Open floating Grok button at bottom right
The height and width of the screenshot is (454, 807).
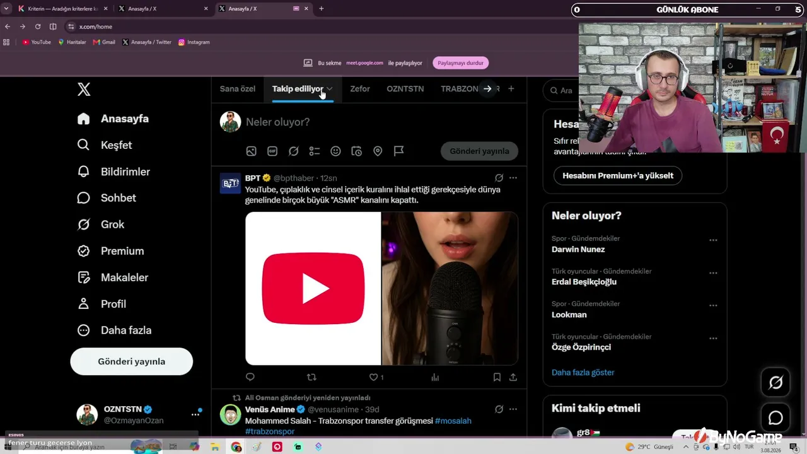tap(775, 382)
